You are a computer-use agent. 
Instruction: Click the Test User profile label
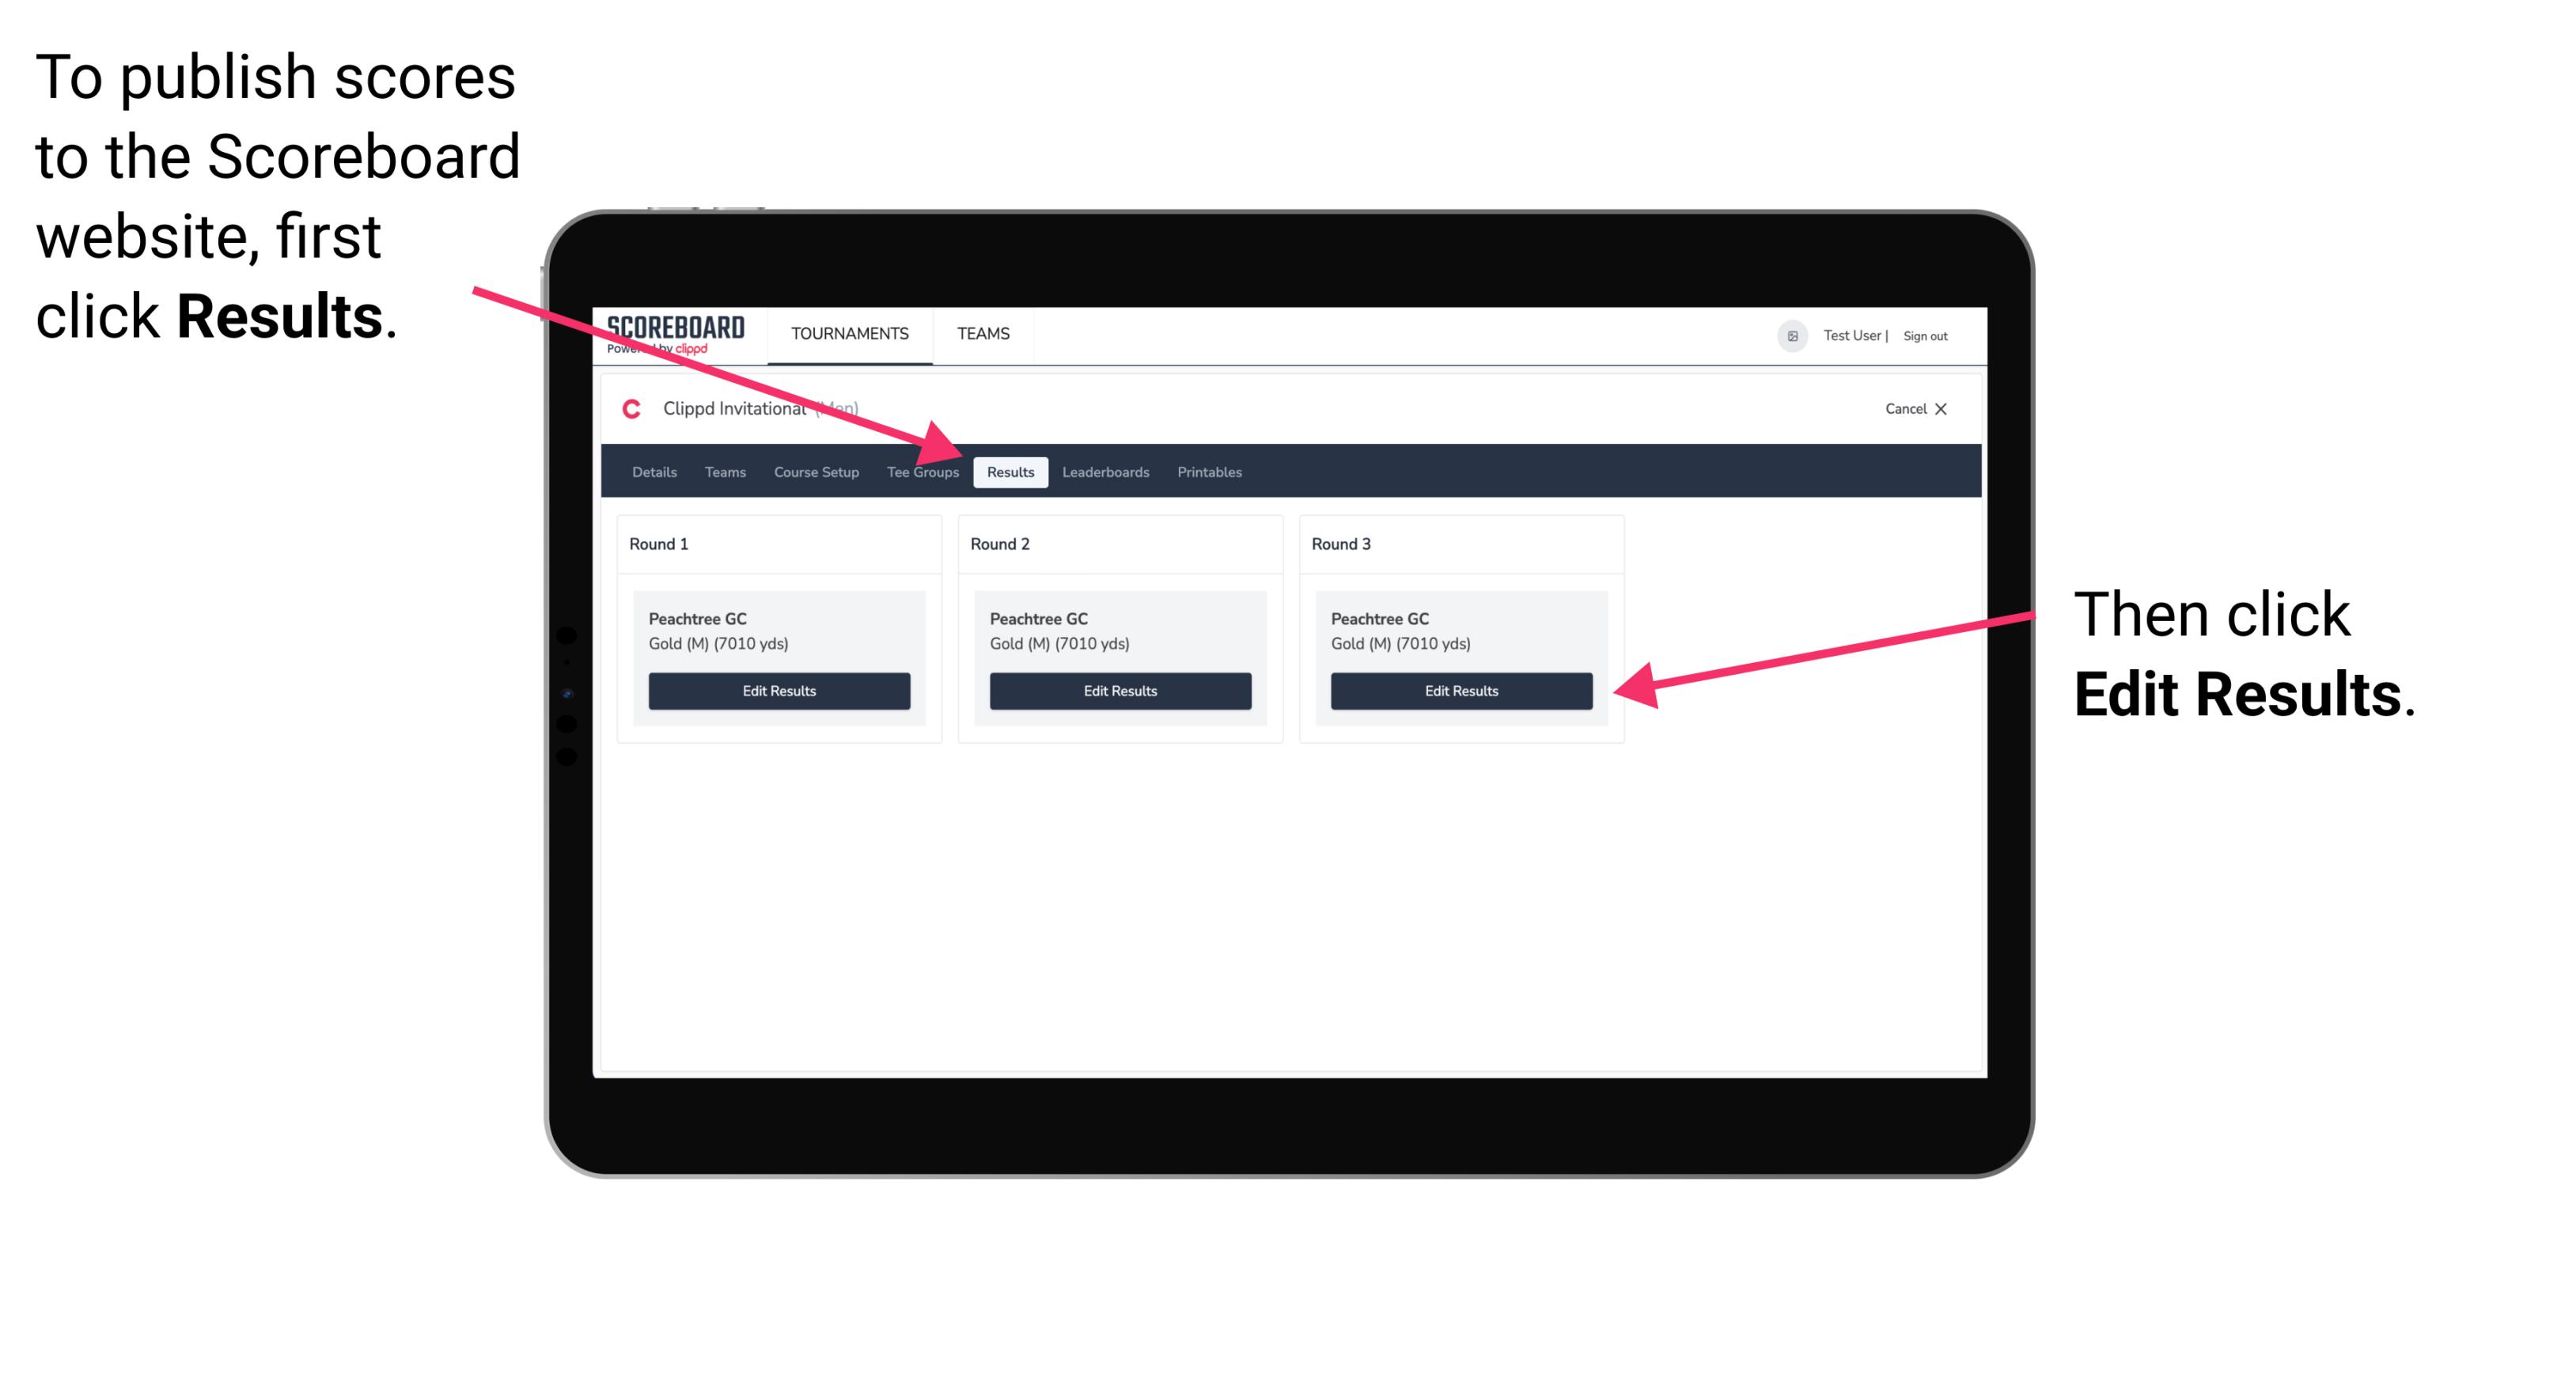1859,333
